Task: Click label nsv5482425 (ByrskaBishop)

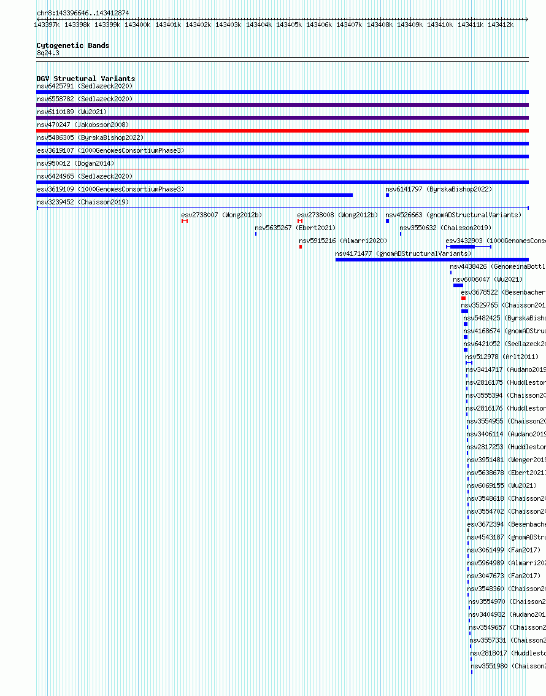Action: click(505, 318)
